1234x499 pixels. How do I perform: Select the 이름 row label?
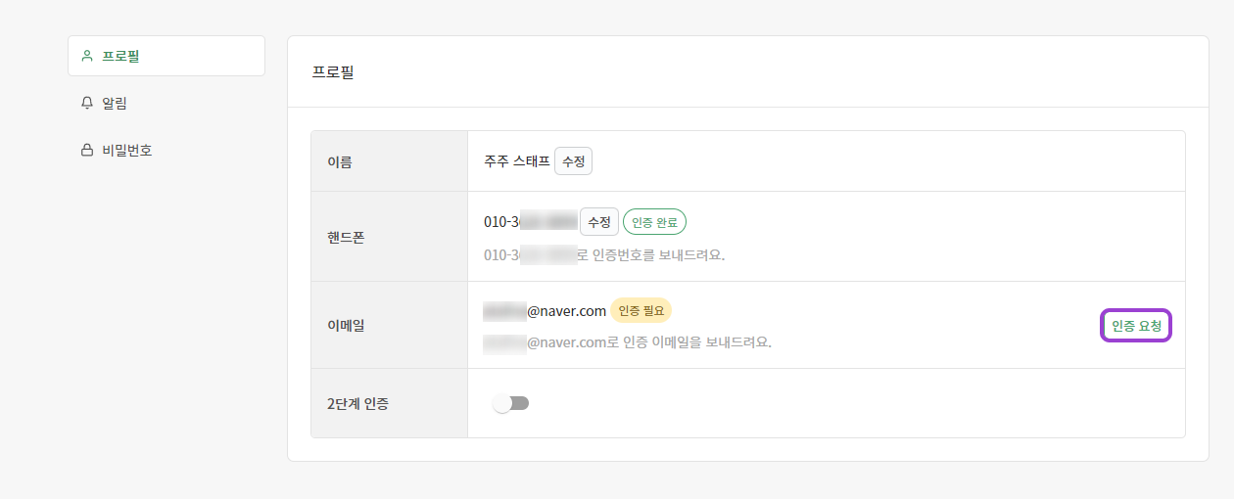coord(340,161)
